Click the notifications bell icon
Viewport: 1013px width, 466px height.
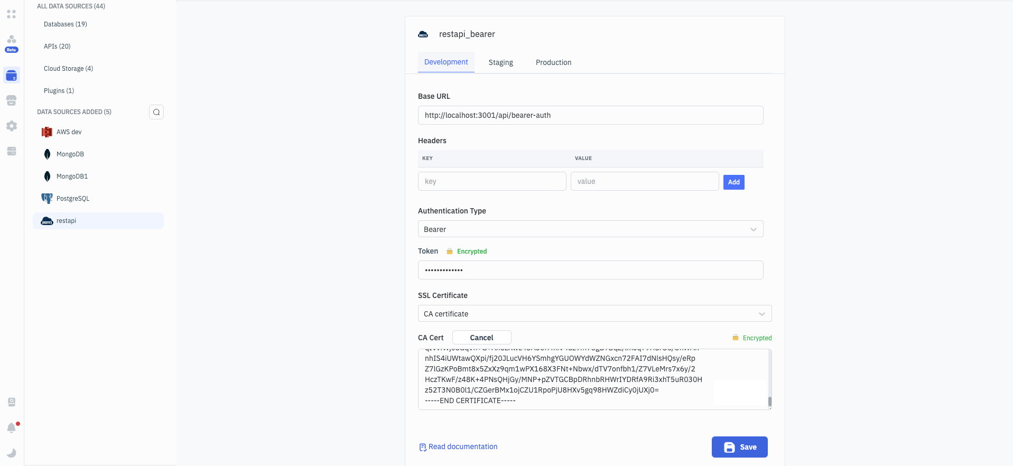tap(12, 427)
